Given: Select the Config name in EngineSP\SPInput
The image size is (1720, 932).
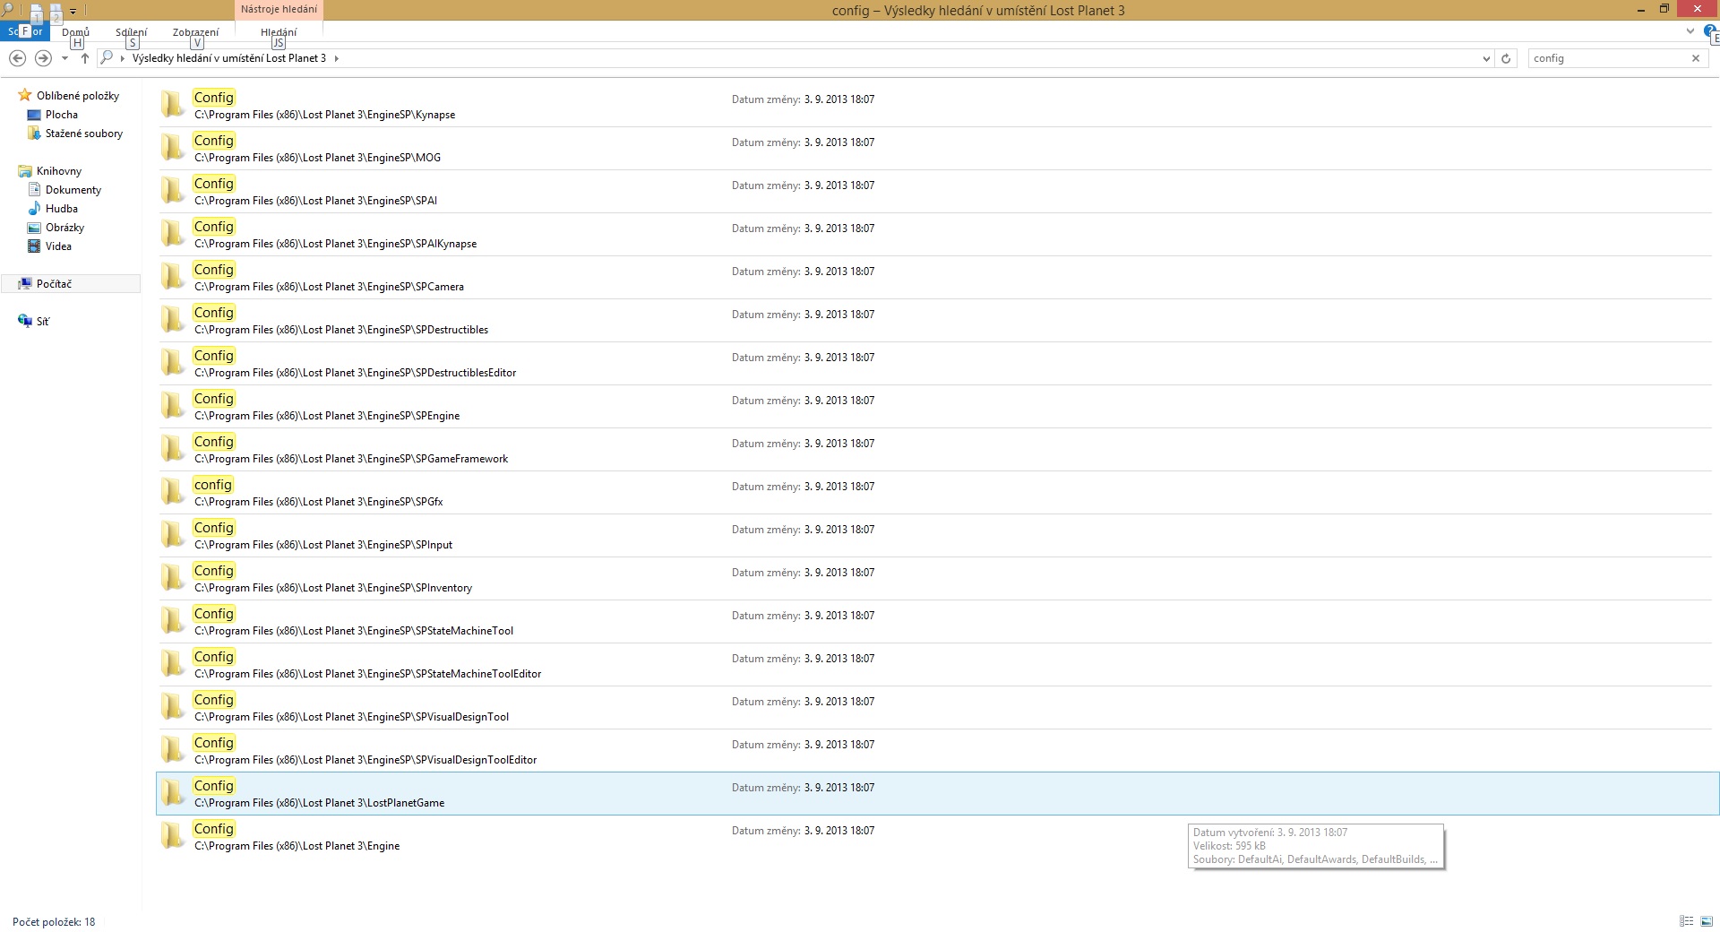Looking at the screenshot, I should [213, 528].
